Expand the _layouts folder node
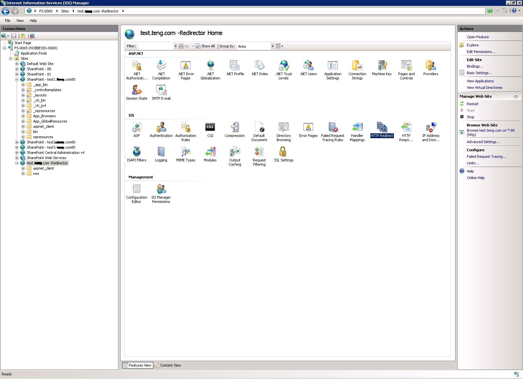523x379 pixels. [x=23, y=95]
